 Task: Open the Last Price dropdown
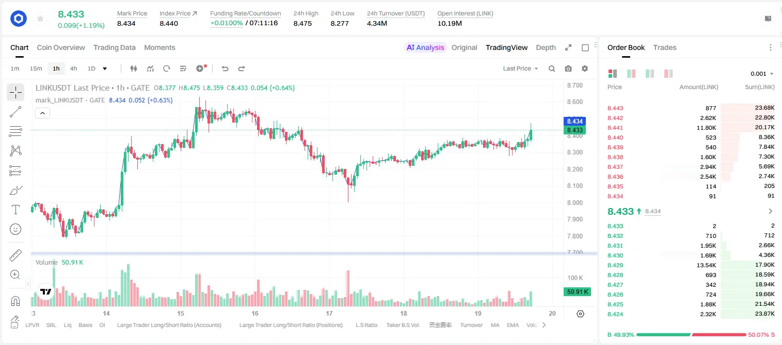[520, 68]
